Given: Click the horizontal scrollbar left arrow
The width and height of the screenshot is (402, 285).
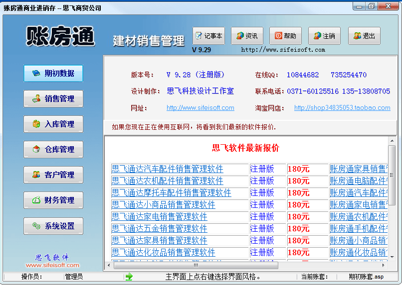Looking at the screenshot, I should tap(109, 265).
